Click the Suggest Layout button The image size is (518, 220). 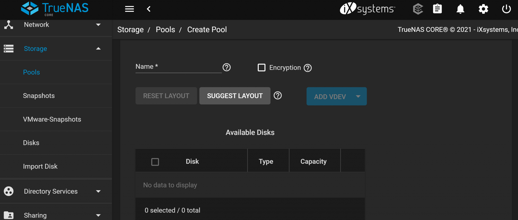(235, 96)
